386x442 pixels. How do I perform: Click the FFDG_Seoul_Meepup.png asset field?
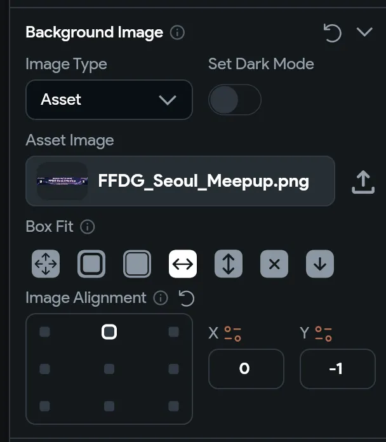point(203,182)
